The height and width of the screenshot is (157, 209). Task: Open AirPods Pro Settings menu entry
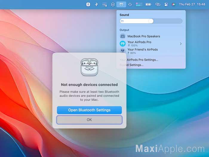(x=139, y=60)
